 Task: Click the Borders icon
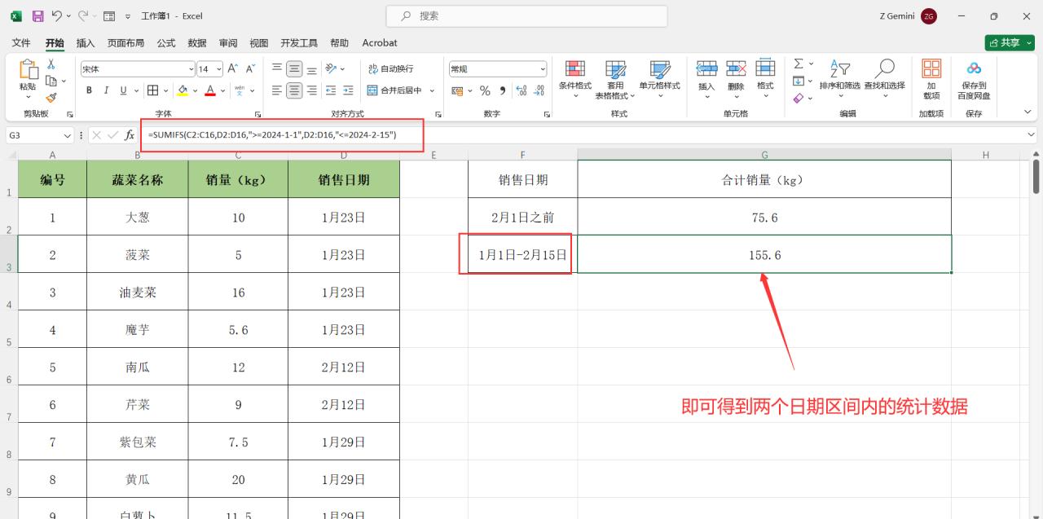(152, 90)
